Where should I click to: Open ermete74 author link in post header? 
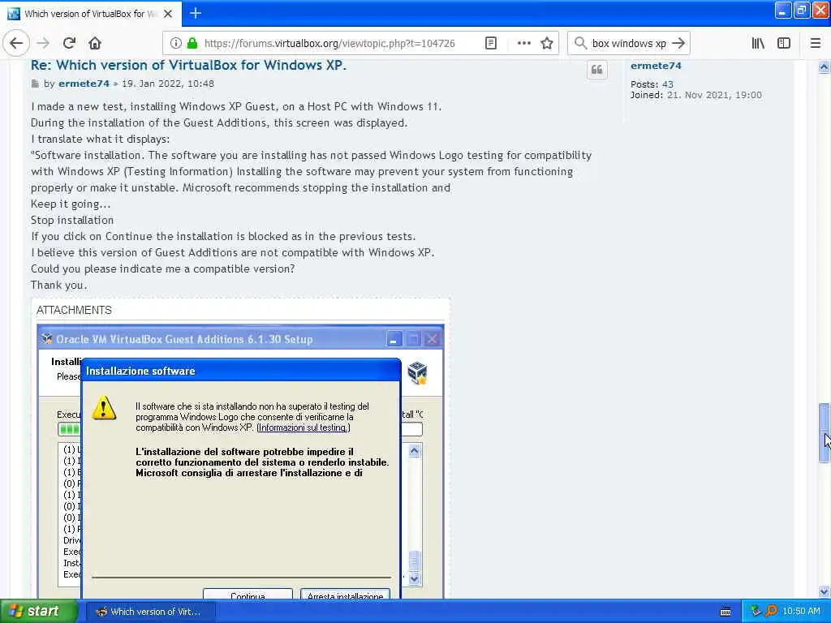84,84
